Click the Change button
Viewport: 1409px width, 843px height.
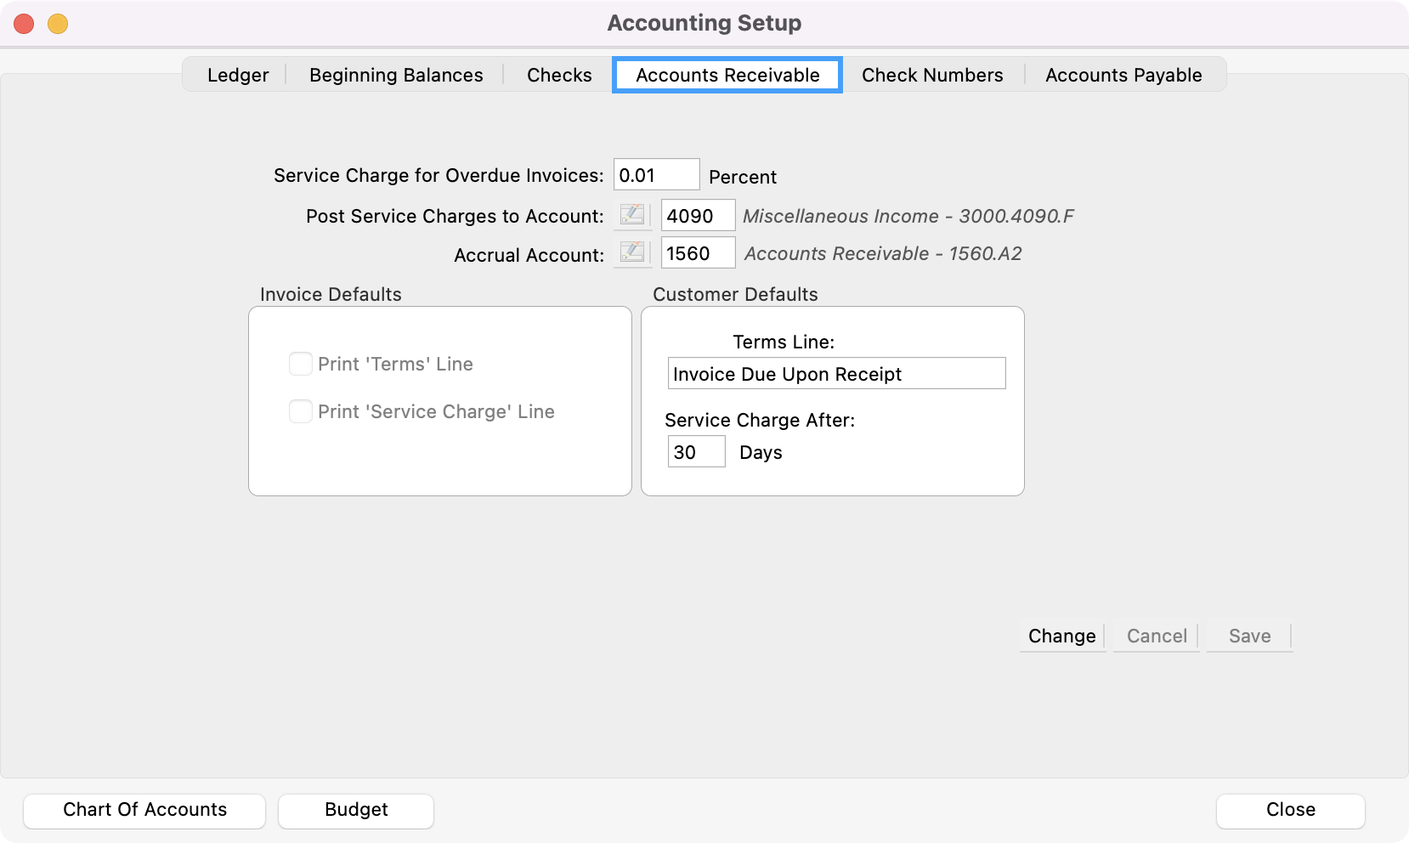[1061, 636]
